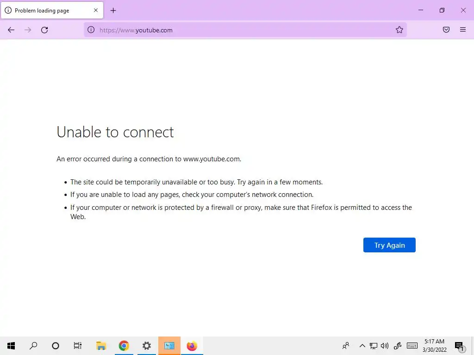Close the Problem loading page tab
The height and width of the screenshot is (355, 474).
96,10
